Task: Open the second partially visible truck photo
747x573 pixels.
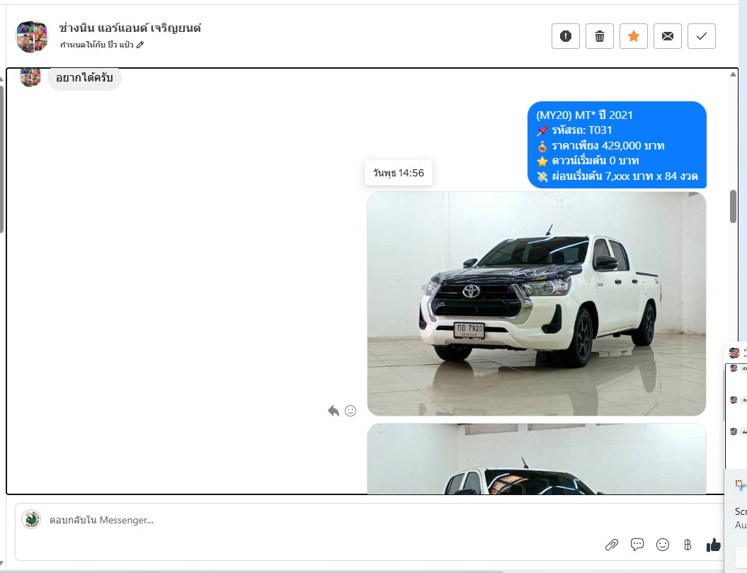Action: tap(537, 458)
